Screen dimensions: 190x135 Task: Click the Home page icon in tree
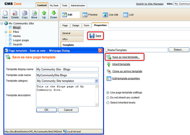[11, 36]
